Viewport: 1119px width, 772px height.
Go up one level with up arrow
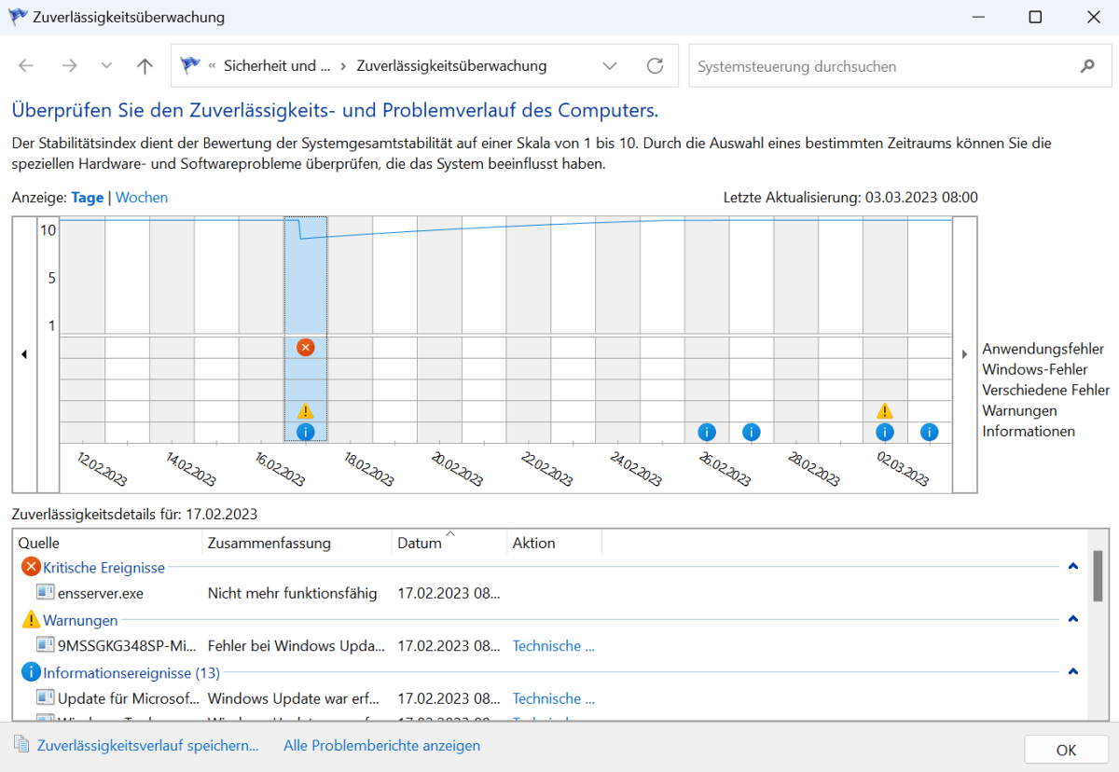pyautogui.click(x=145, y=66)
